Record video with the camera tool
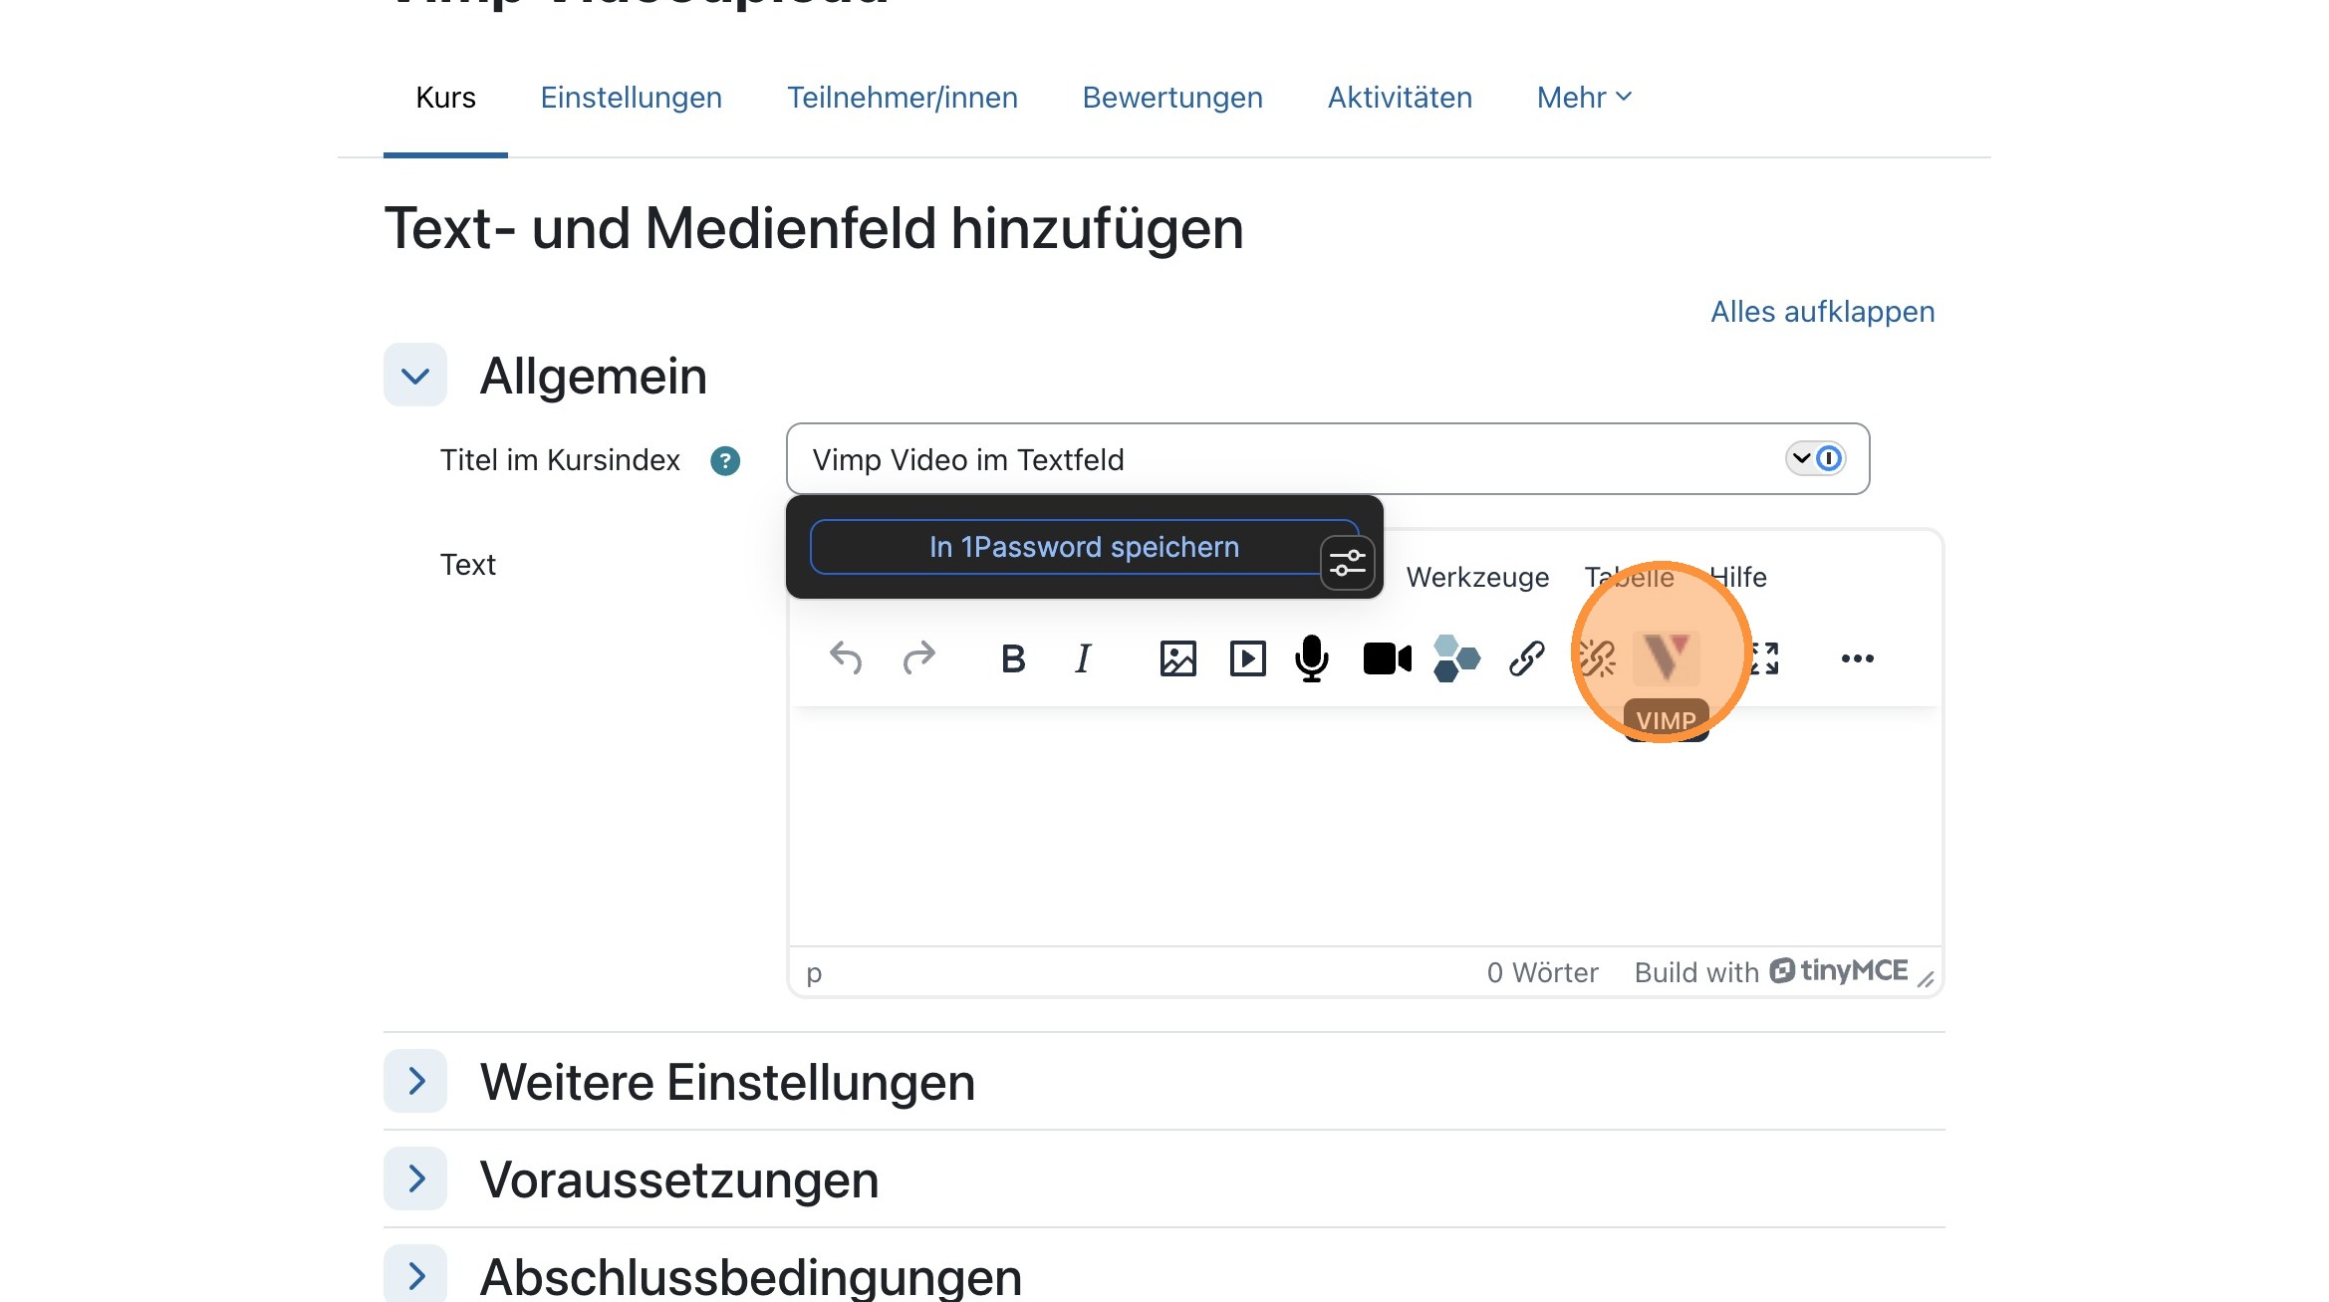The image size is (2329, 1302). tap(1386, 657)
